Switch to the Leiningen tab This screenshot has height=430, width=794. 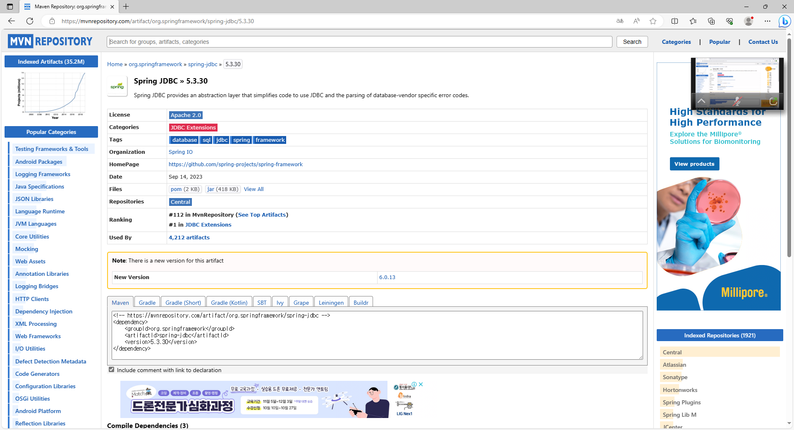pos(331,303)
